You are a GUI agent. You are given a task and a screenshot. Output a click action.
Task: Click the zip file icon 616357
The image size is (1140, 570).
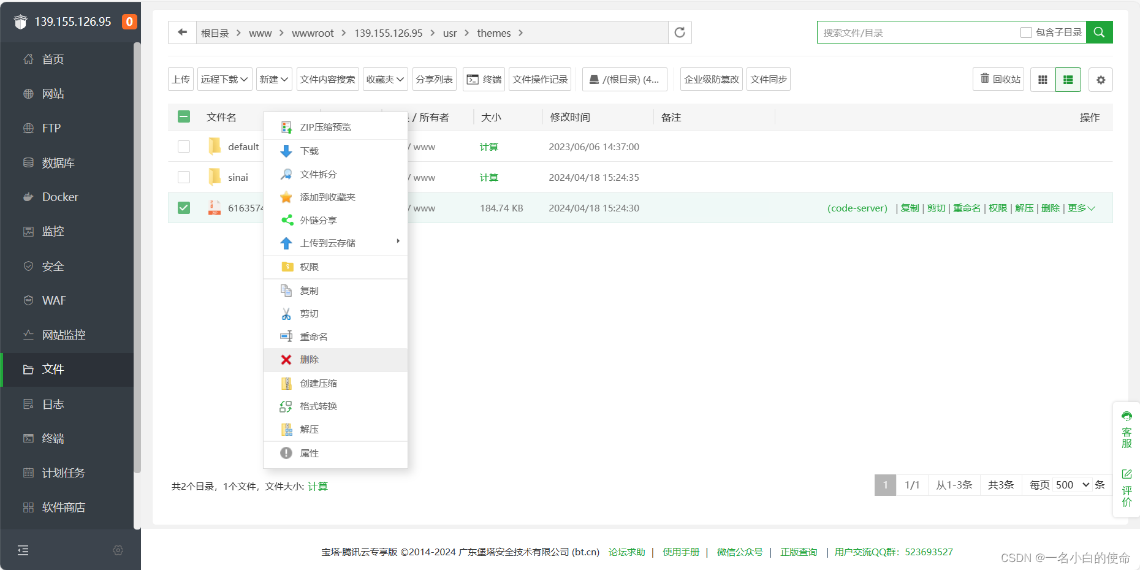[215, 208]
